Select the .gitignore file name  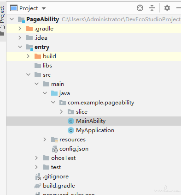click(56, 177)
